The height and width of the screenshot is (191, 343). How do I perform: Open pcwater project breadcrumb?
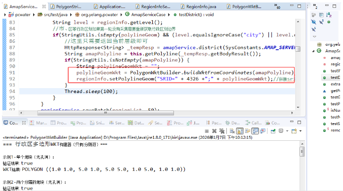pos(19,15)
